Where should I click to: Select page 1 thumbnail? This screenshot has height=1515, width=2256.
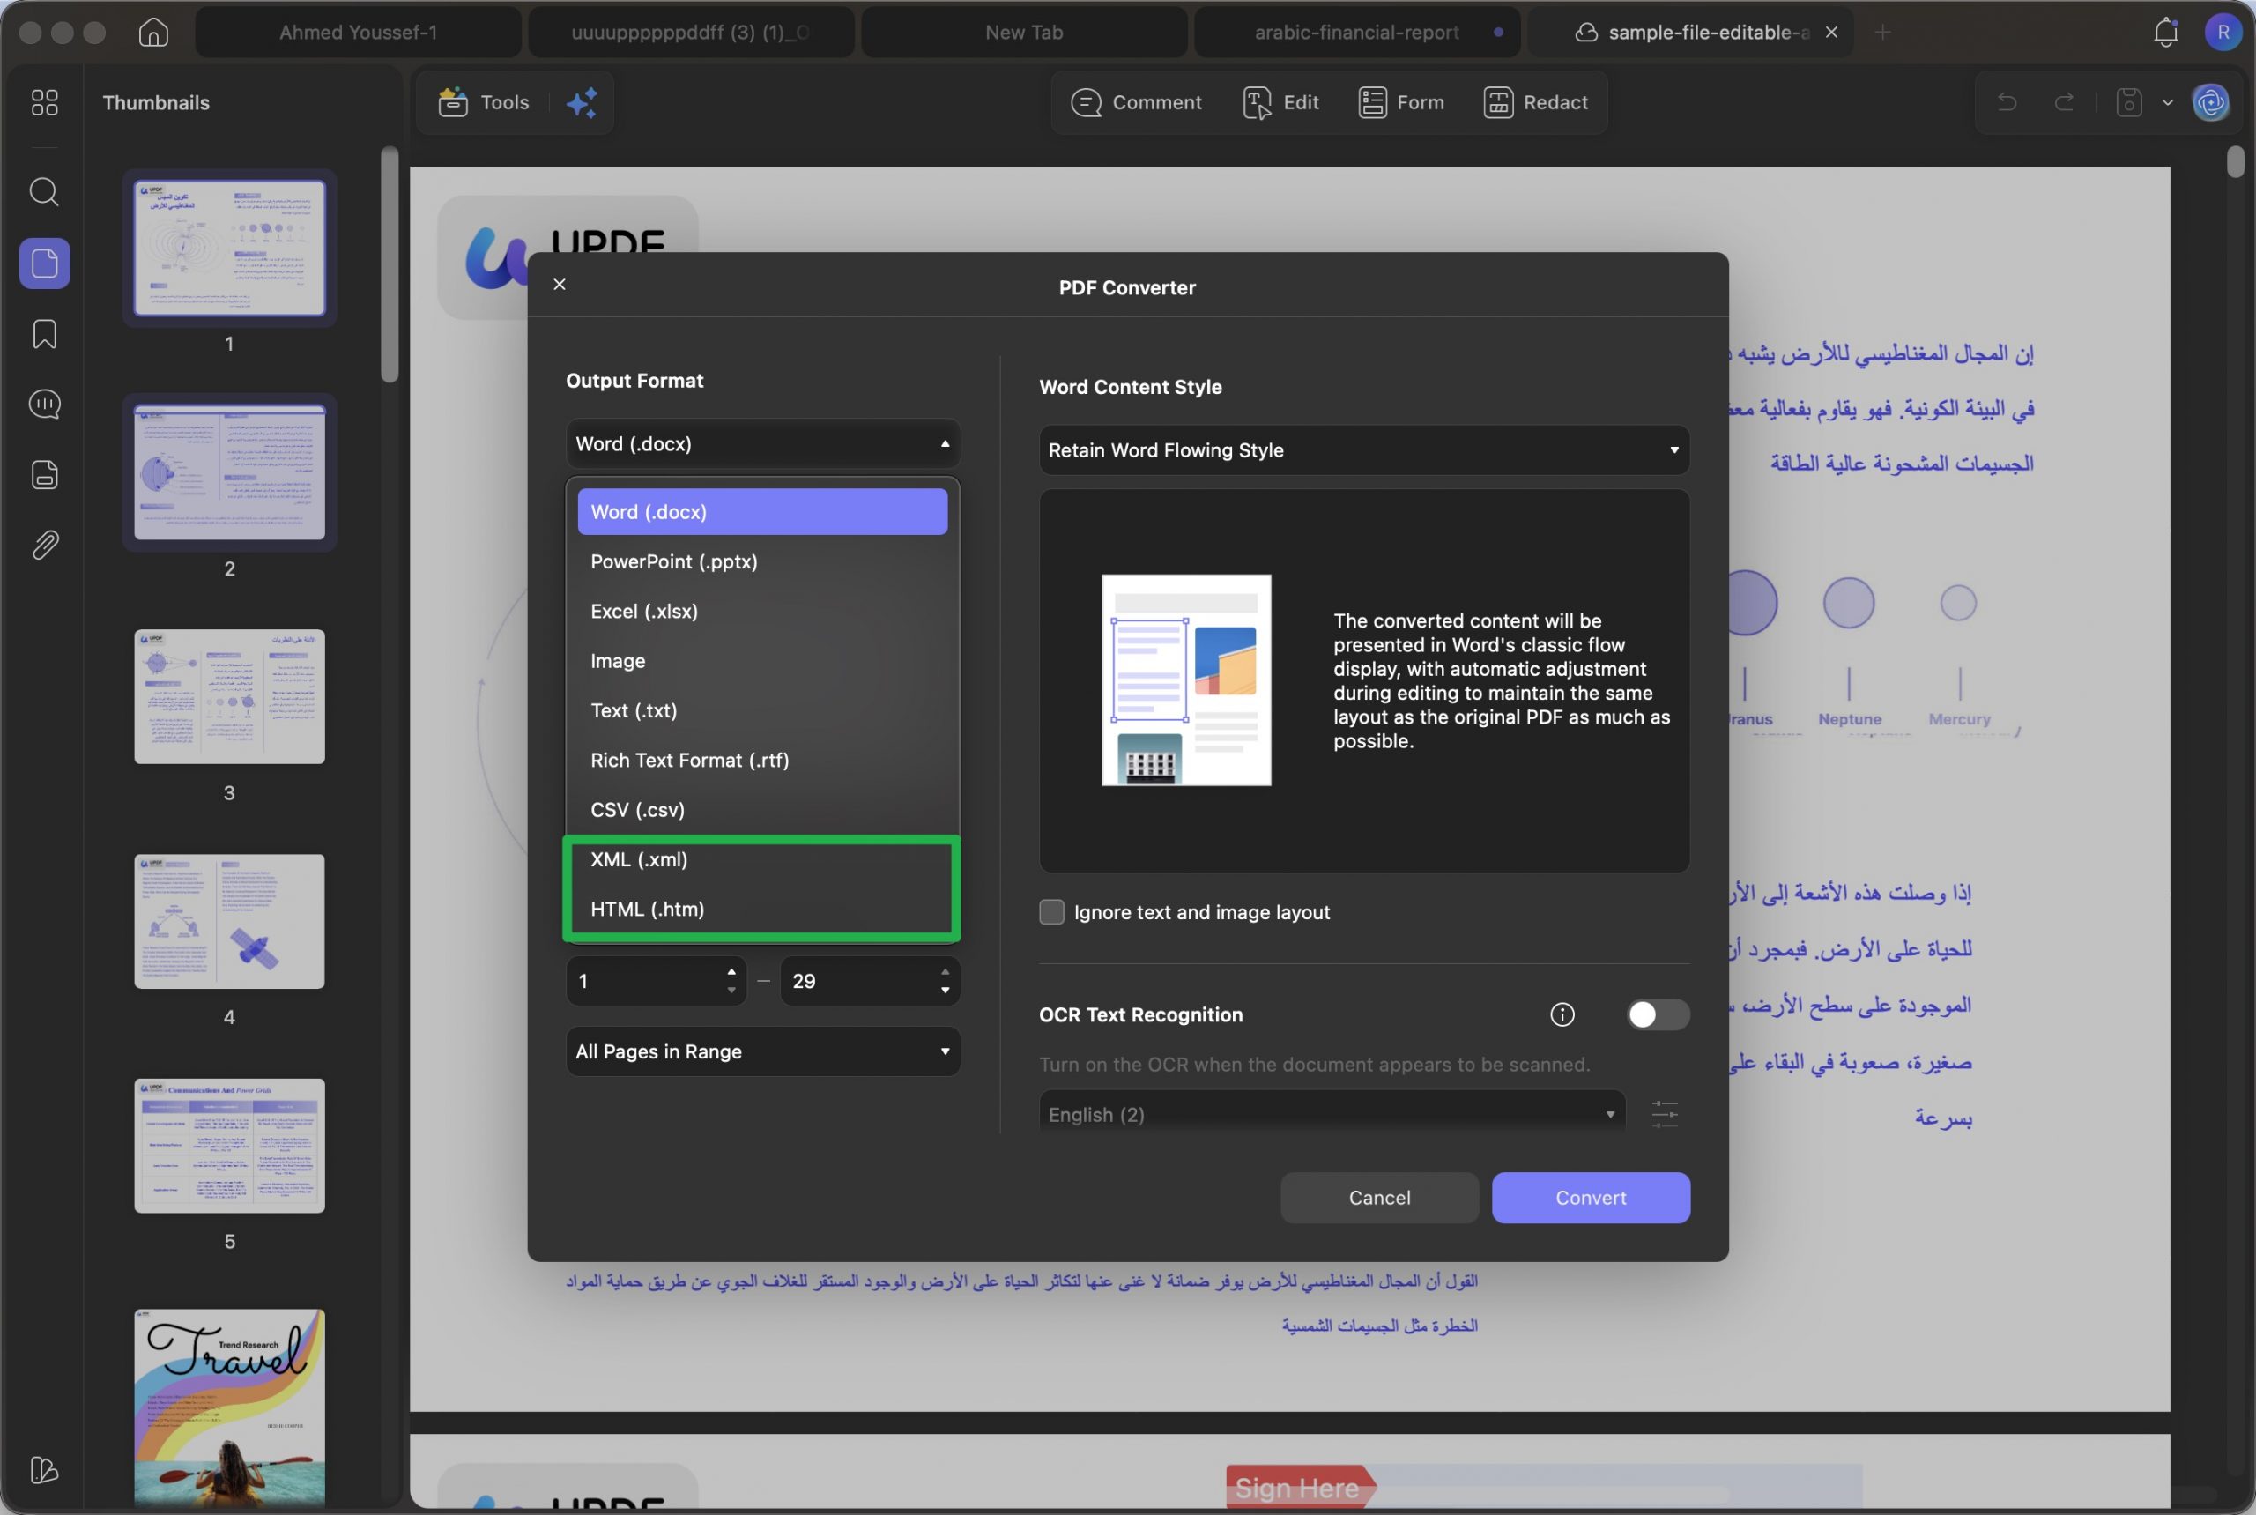[x=229, y=248]
